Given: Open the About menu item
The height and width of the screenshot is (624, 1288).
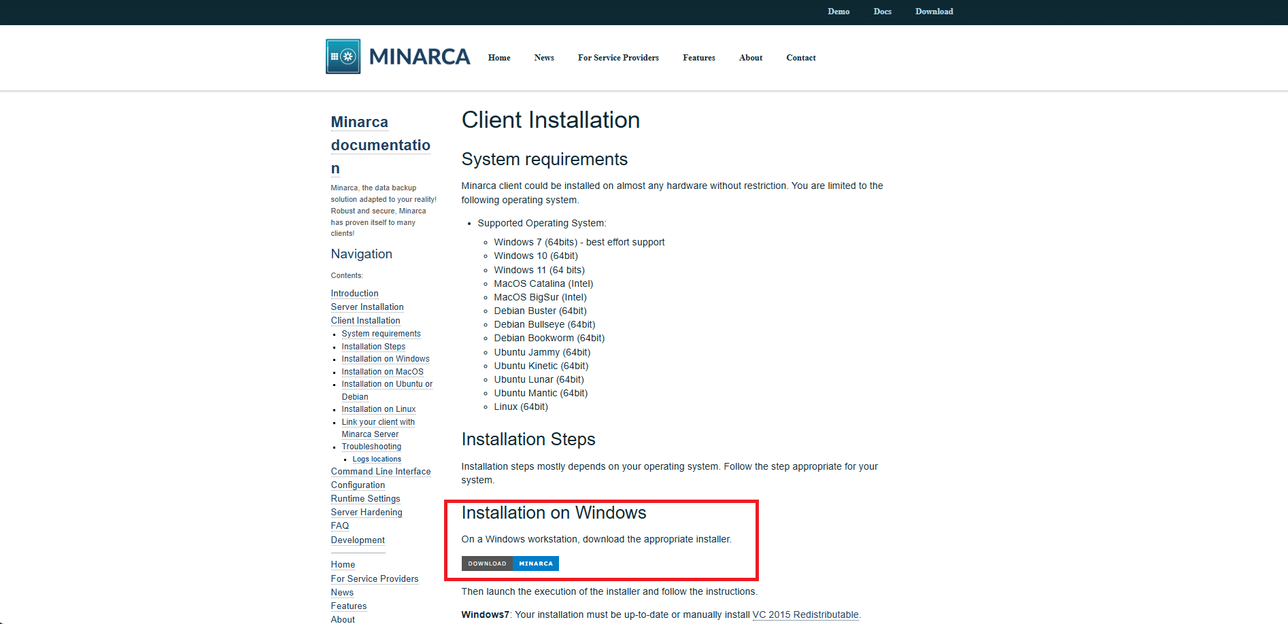Looking at the screenshot, I should 751,58.
